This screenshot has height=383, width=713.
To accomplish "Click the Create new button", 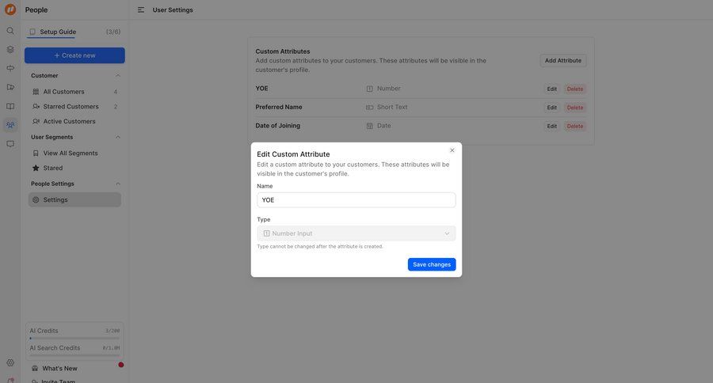I will point(74,55).
